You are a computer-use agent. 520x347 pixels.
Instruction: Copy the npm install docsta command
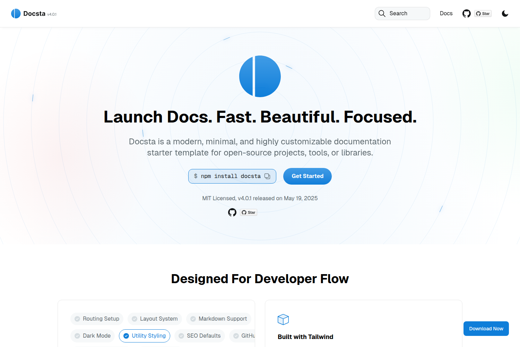tap(267, 176)
